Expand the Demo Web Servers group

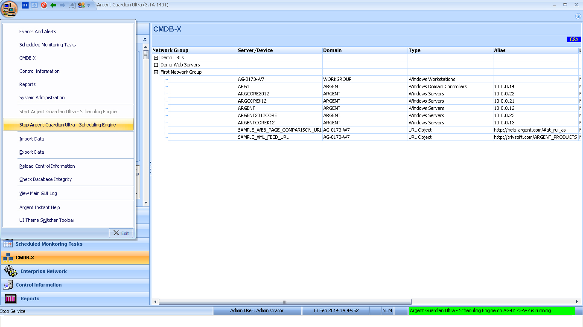tap(156, 65)
